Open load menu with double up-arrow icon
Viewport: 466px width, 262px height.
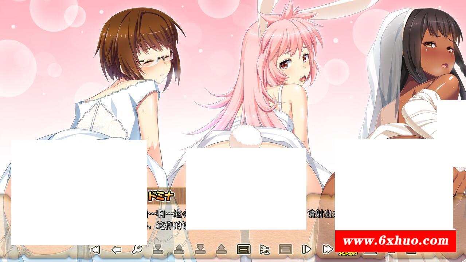click(x=222, y=249)
